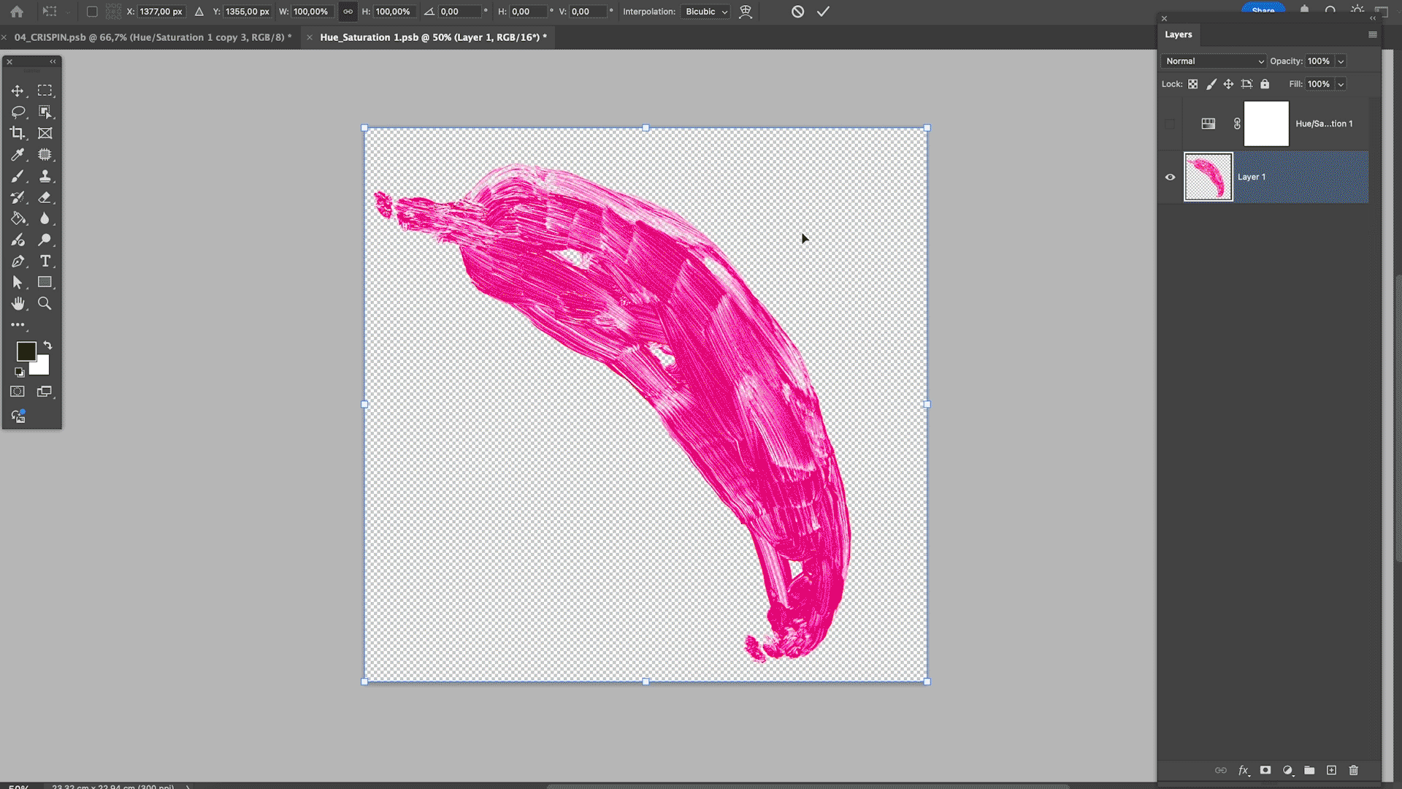Show the Hue/Saturation 1 layer

coord(1170,123)
